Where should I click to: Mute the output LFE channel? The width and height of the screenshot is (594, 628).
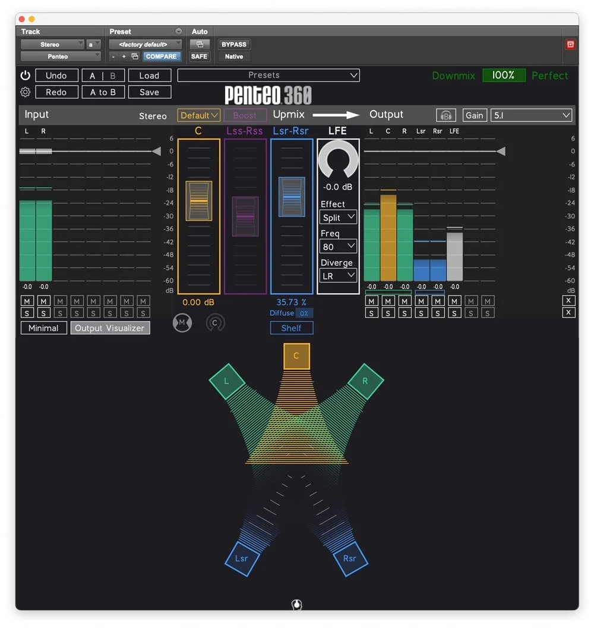[x=454, y=301]
